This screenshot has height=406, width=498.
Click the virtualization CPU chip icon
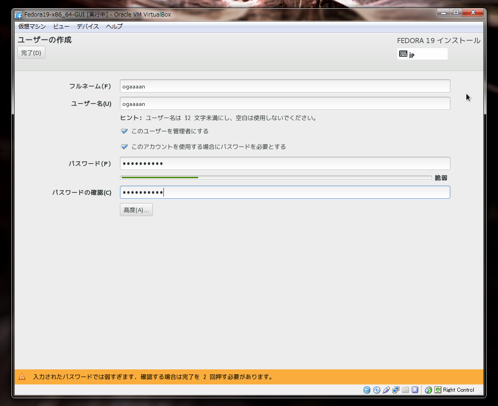pyautogui.click(x=415, y=390)
